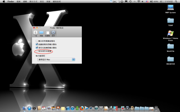Select Windows 7 Home Prem desktop icon
This screenshot has height=112, width=180.
tap(170, 34)
